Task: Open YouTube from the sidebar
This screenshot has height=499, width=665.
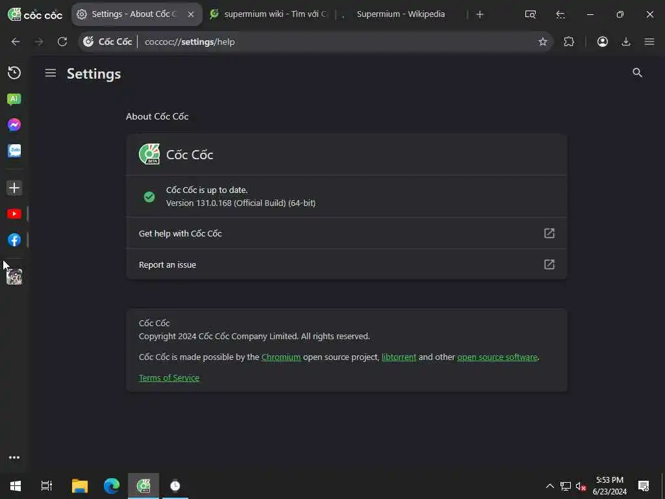Action: tap(14, 214)
